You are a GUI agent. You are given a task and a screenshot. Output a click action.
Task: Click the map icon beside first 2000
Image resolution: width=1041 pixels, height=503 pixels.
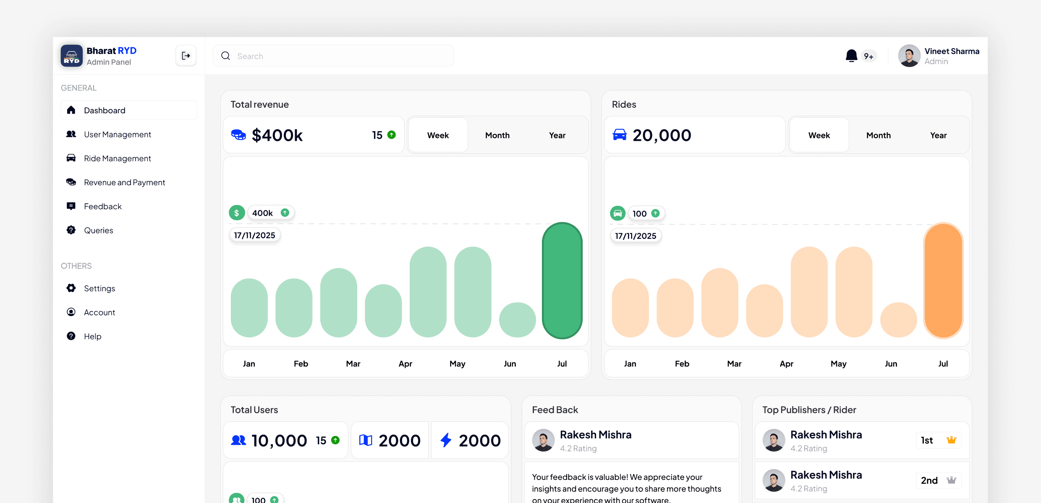pyautogui.click(x=366, y=440)
